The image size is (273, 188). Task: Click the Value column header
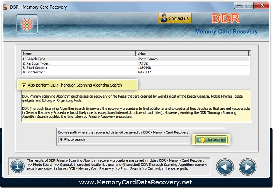192,54
